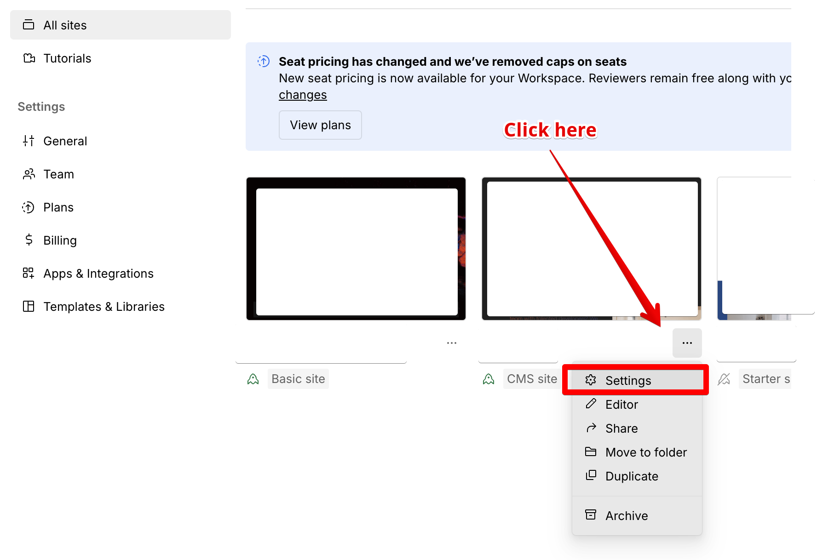Click the Webflow badge beside CMS site

click(x=489, y=378)
